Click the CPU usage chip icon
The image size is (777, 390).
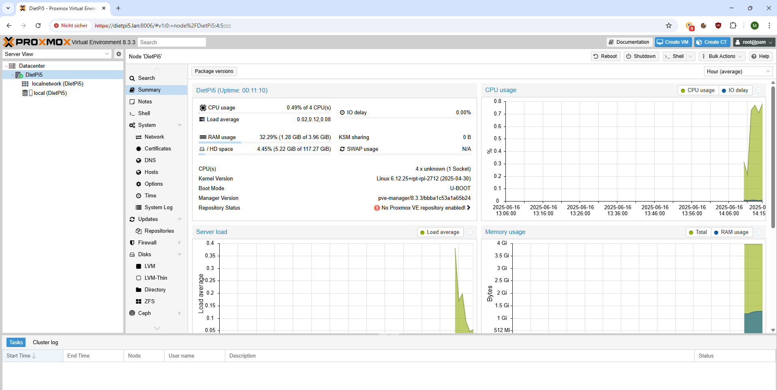[x=203, y=107]
